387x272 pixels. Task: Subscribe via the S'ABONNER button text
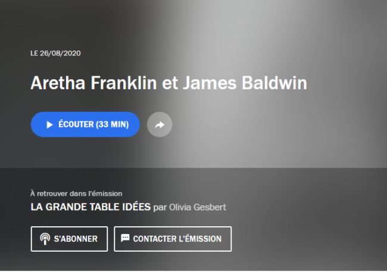(x=76, y=239)
